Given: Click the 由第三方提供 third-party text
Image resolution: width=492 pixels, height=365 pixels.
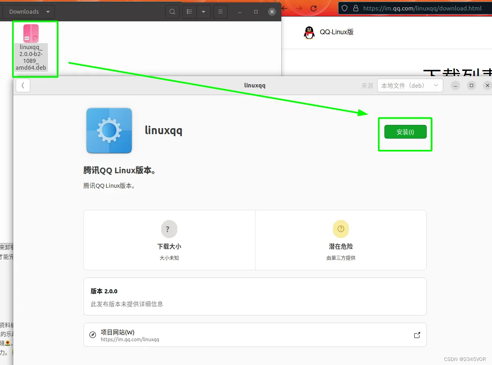Looking at the screenshot, I should pos(341,258).
